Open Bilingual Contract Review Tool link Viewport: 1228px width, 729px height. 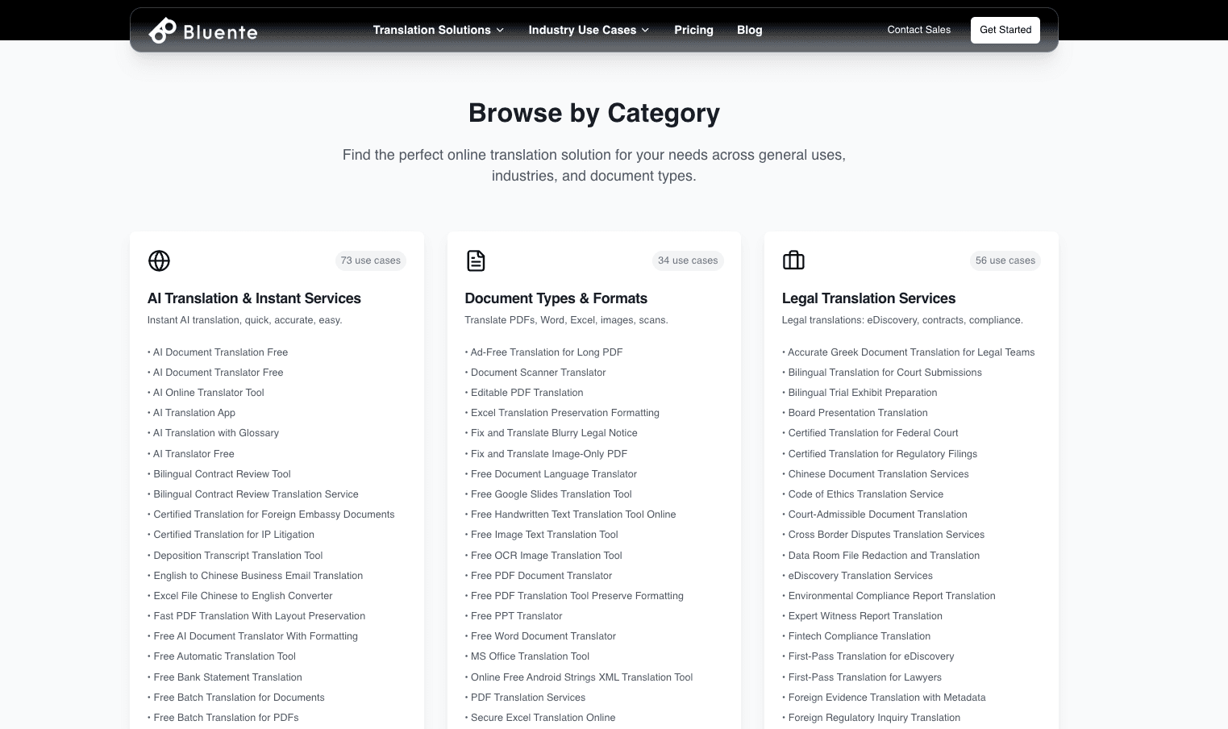[222, 474]
